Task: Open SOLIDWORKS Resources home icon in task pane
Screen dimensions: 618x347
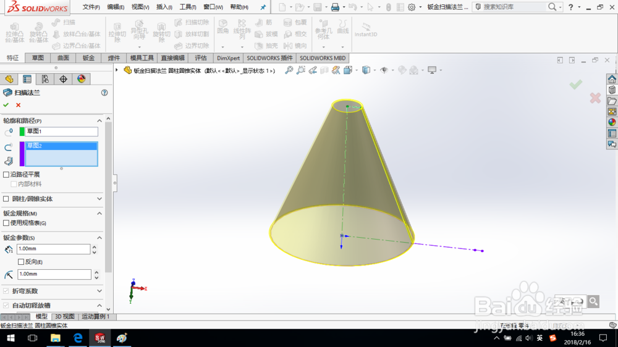Action: pyautogui.click(x=612, y=79)
